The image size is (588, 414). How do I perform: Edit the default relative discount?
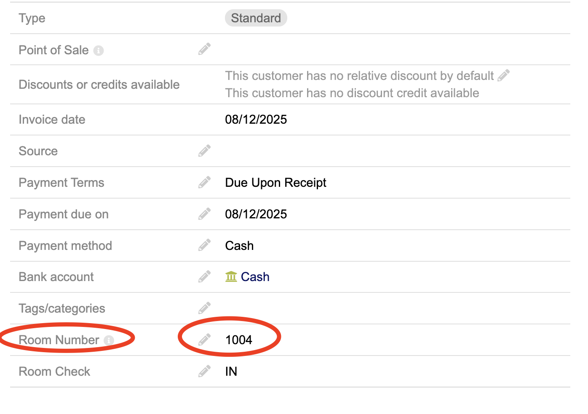(x=504, y=75)
